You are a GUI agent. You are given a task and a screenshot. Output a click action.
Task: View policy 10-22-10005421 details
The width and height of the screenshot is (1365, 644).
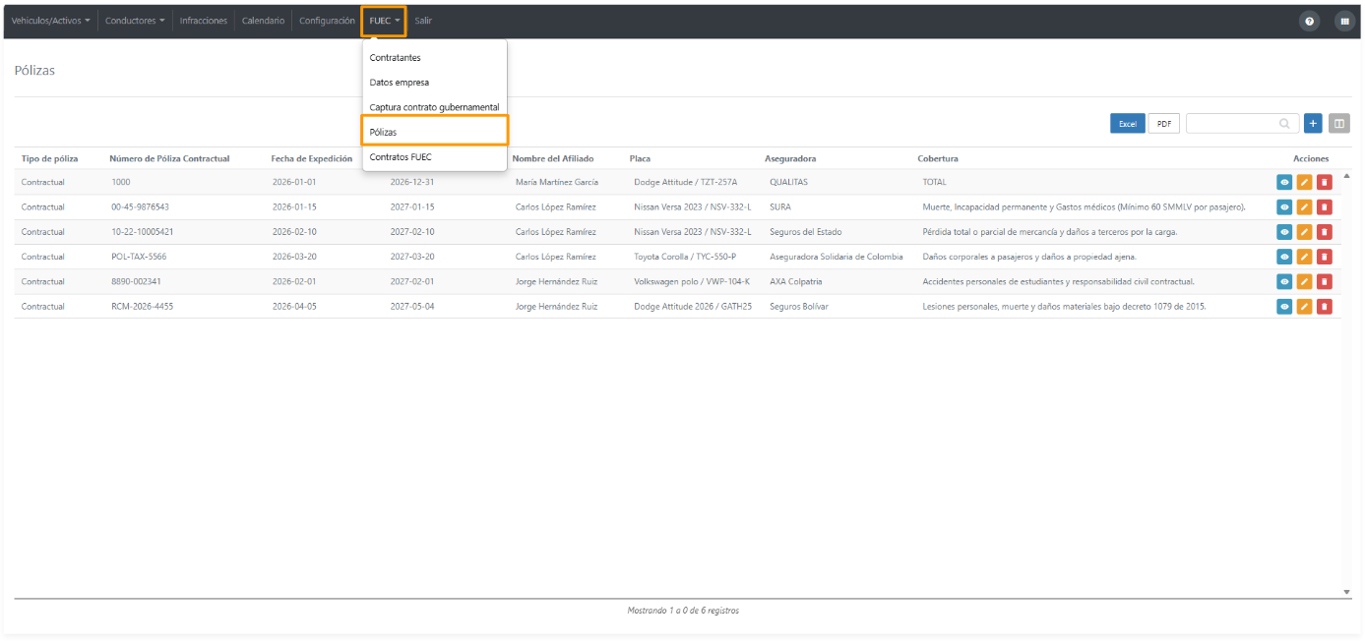coord(1284,232)
